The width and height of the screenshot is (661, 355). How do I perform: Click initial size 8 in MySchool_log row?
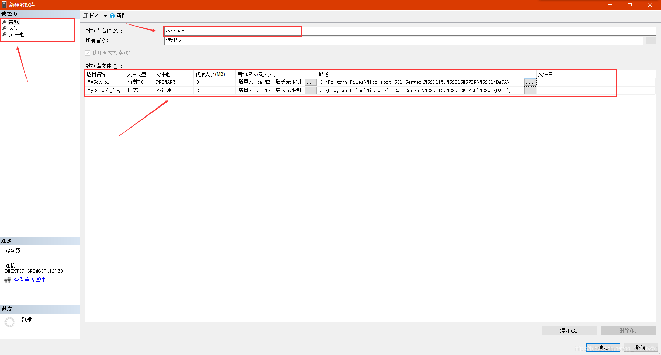click(x=214, y=90)
